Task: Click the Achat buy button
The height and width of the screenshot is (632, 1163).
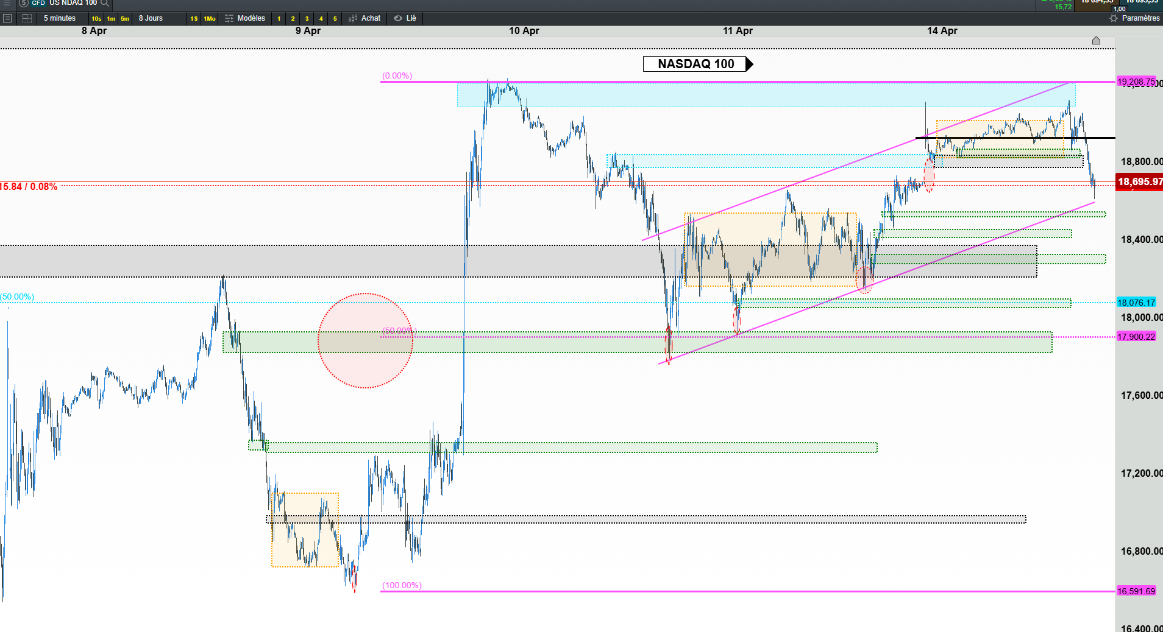Action: tap(365, 18)
